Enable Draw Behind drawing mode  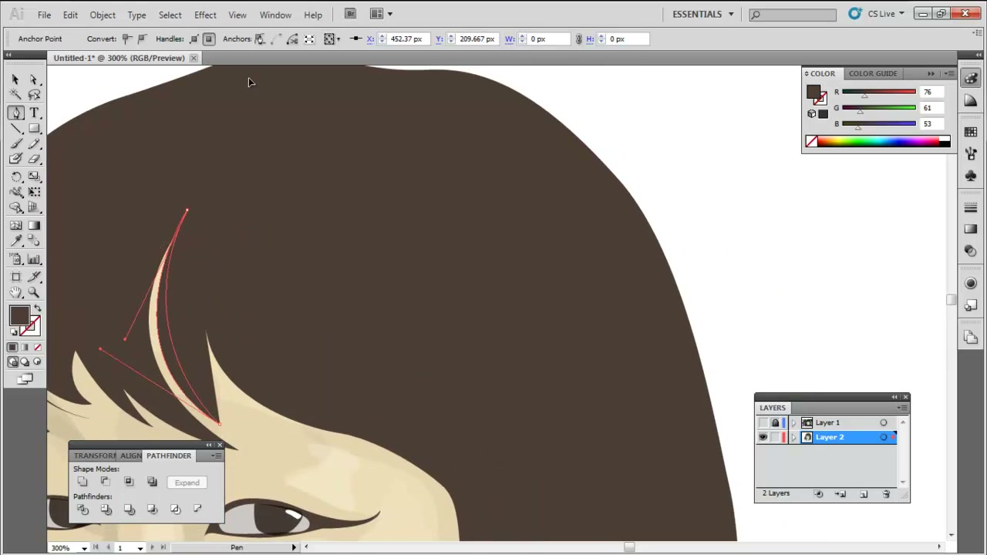[x=25, y=362]
